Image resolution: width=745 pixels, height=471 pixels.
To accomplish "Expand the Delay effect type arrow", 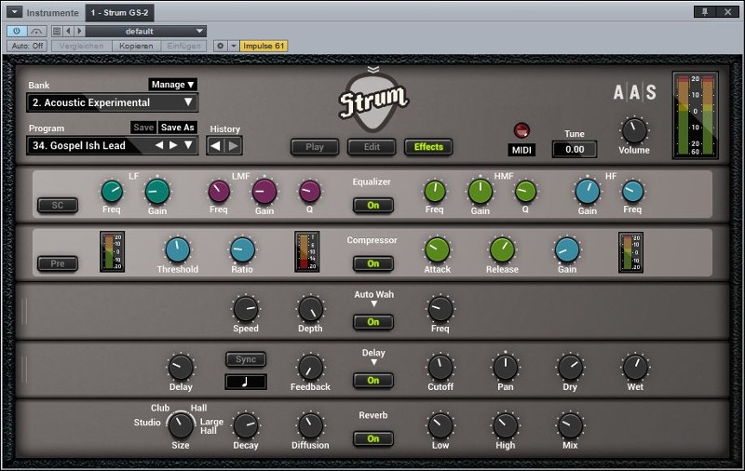I will coord(374,362).
